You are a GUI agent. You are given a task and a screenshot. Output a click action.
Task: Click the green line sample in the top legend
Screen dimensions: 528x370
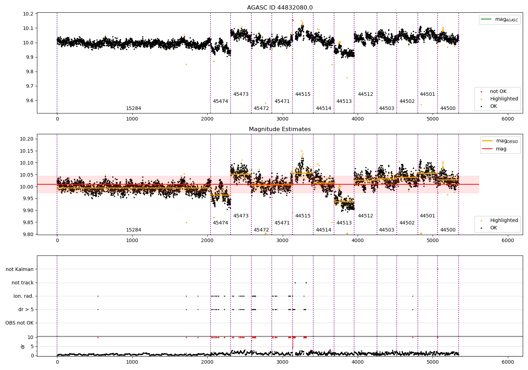[x=486, y=19]
